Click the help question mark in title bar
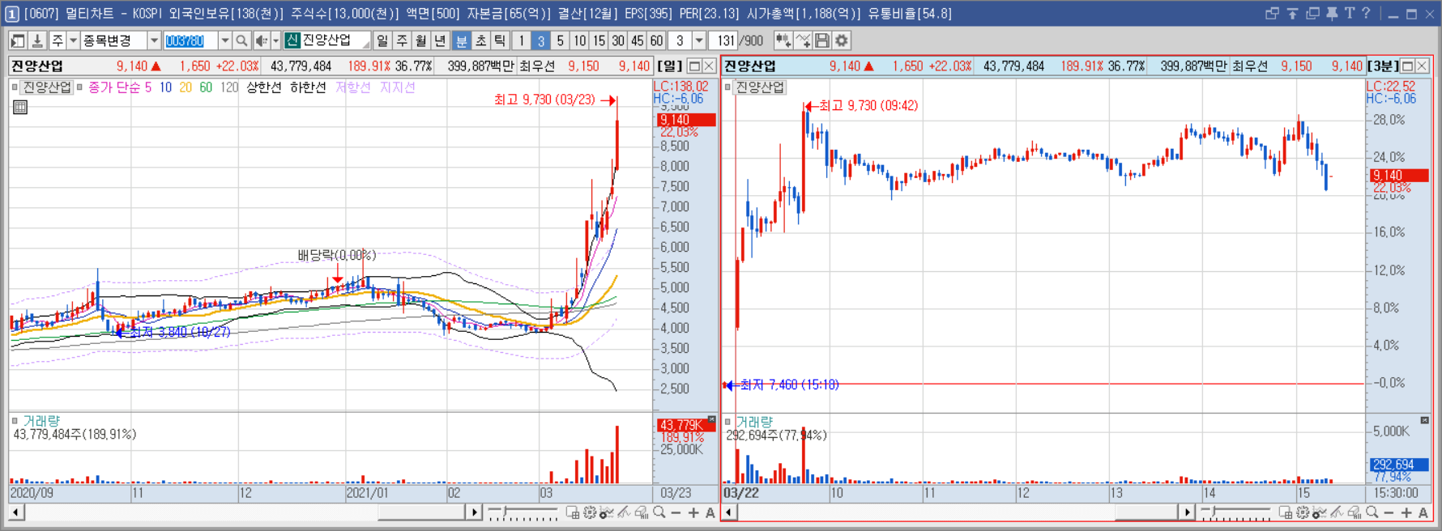The image size is (1442, 531). tap(1367, 14)
